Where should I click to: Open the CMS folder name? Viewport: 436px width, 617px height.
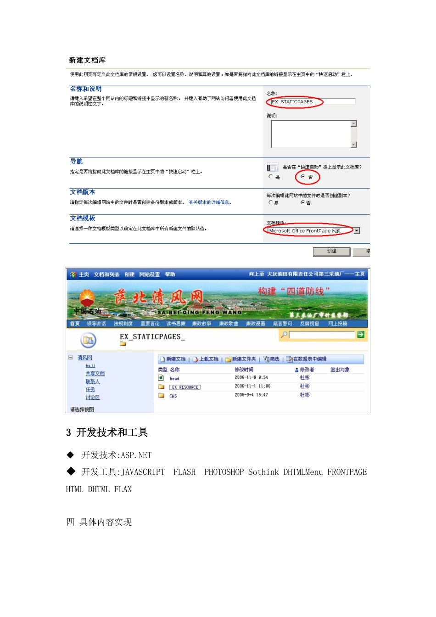point(173,396)
